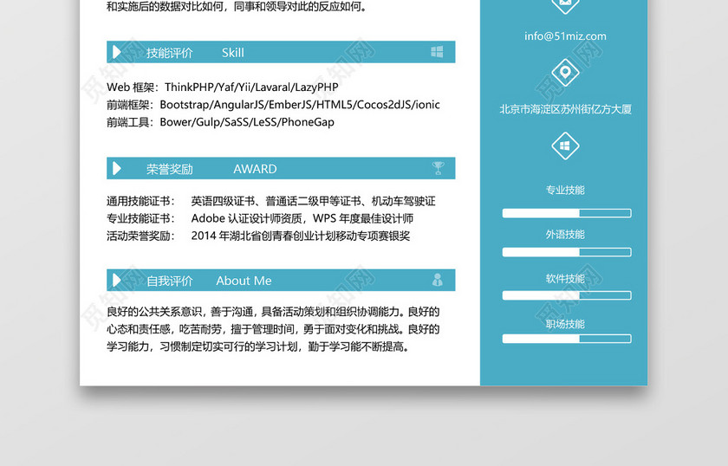Click the 职场技能 label

(x=565, y=324)
